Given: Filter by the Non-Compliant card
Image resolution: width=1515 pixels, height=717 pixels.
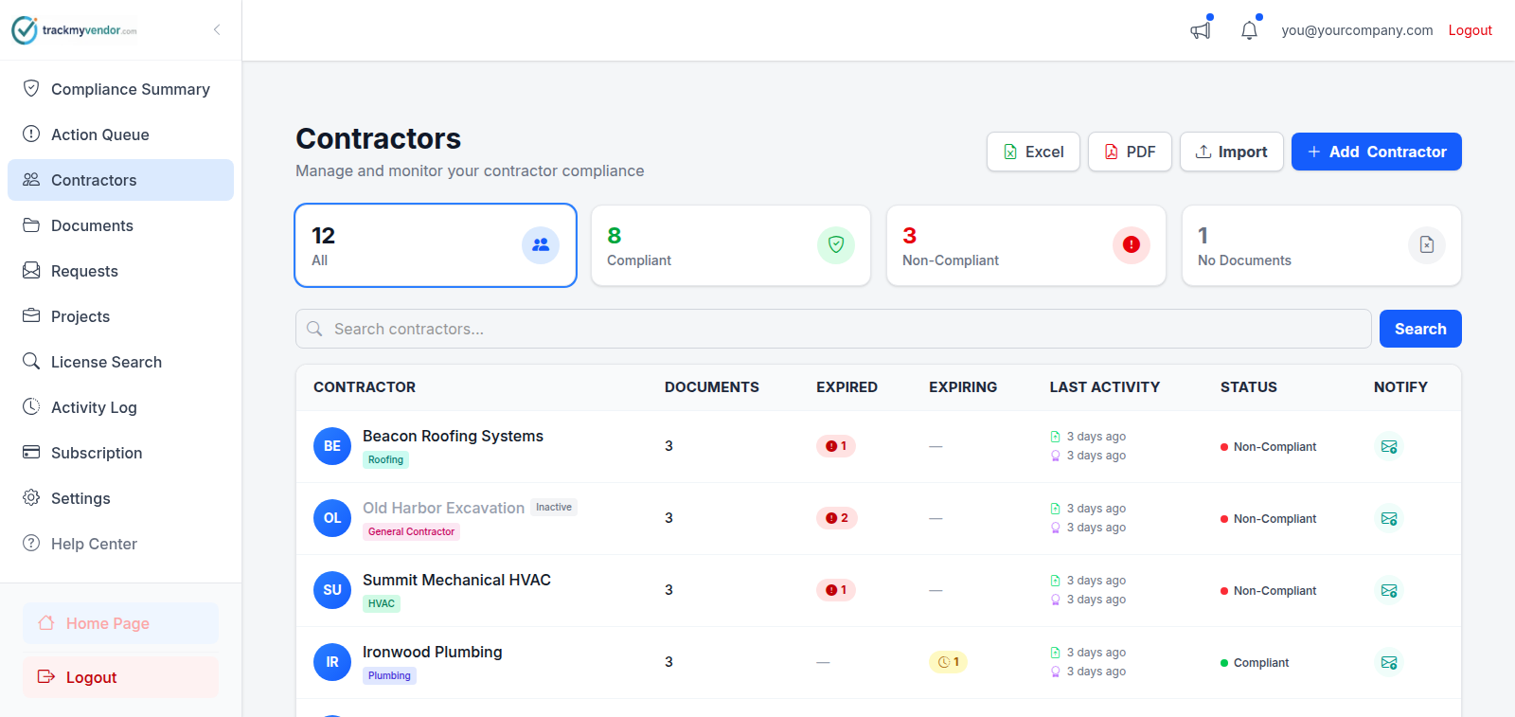Looking at the screenshot, I should tap(1026, 245).
